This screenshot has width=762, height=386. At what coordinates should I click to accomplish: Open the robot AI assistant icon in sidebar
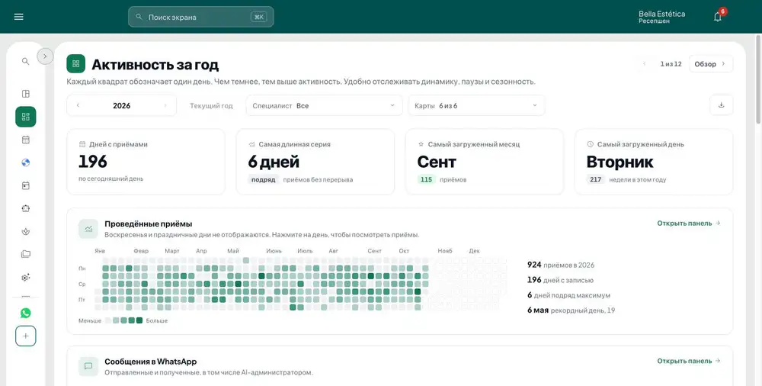point(26,208)
